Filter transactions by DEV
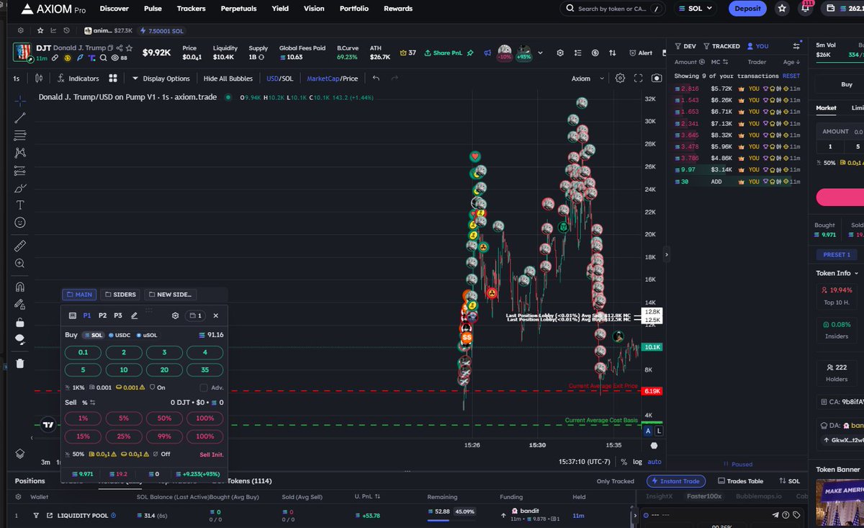The height and width of the screenshot is (528, 864). pyautogui.click(x=685, y=46)
